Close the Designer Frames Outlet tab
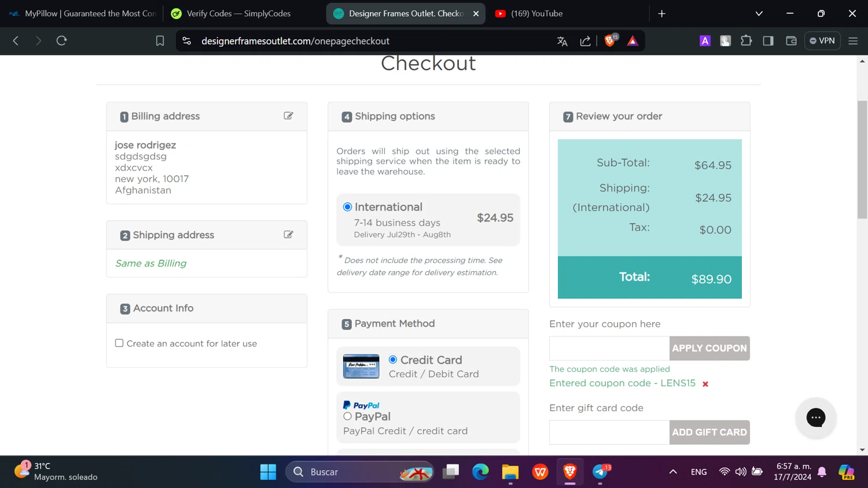 [476, 13]
